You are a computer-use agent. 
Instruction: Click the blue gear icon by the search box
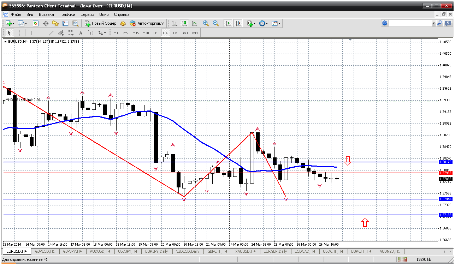click(x=385, y=23)
